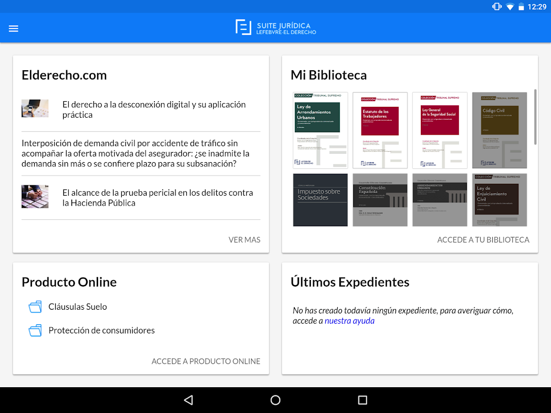This screenshot has width=551, height=413.
Task: Open Ley General de la Seguridad Social book
Action: tap(440, 130)
